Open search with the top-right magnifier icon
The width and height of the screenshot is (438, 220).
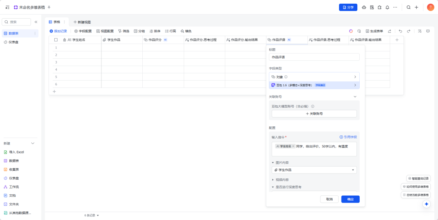click(408, 7)
